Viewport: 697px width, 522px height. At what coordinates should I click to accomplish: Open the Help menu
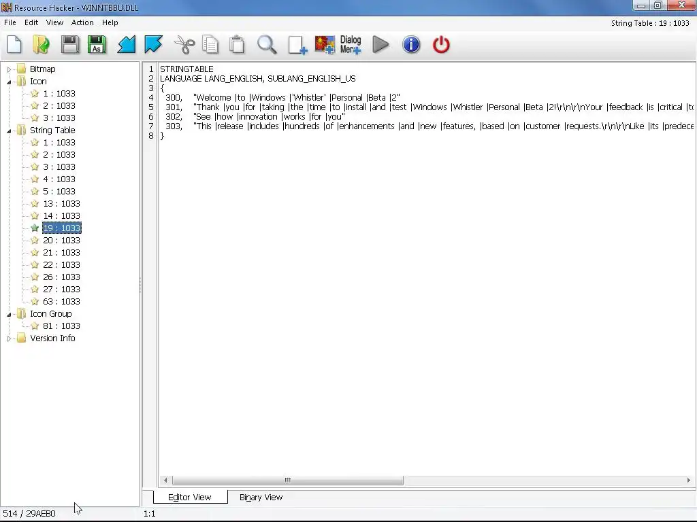[x=110, y=22]
